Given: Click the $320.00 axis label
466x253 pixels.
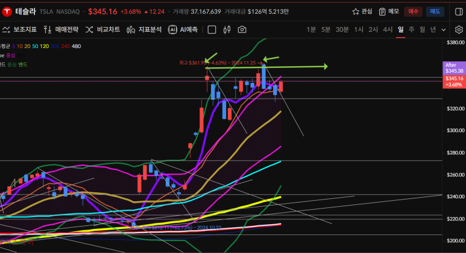Looking at the screenshot, I should (456, 109).
